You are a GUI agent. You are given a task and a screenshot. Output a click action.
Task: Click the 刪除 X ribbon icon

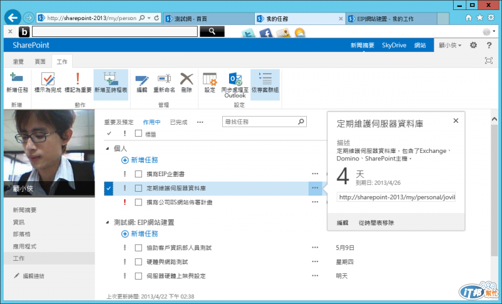coord(186,83)
